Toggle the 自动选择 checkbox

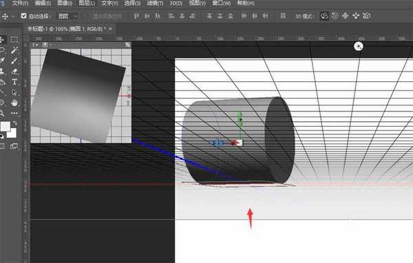point(23,16)
